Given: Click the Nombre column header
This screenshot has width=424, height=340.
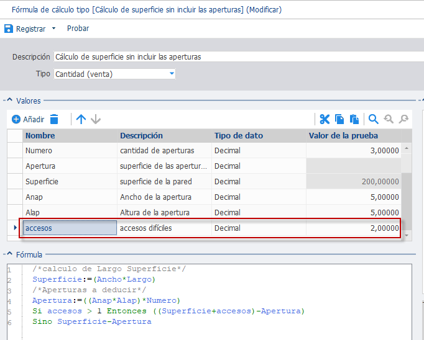Looking at the screenshot, I should tap(70, 135).
